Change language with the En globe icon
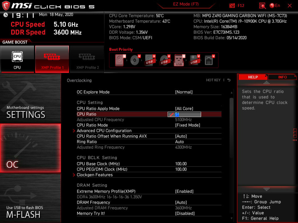This screenshot has width=298, height=223. [x=275, y=6]
